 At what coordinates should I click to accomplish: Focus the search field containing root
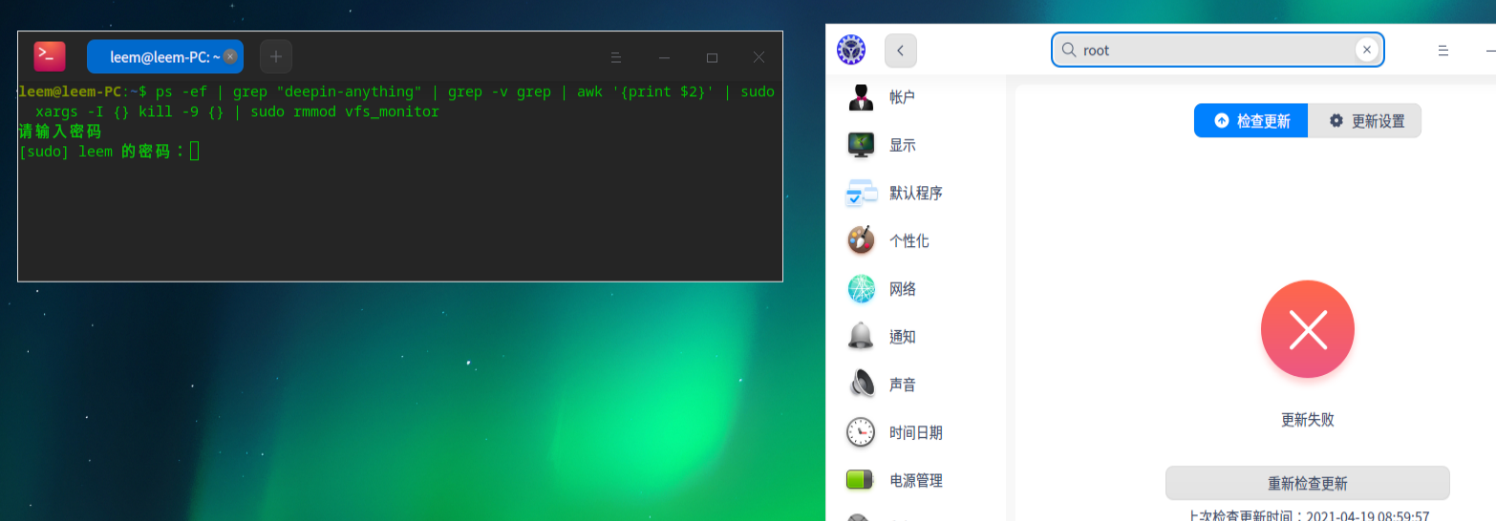[1218, 50]
